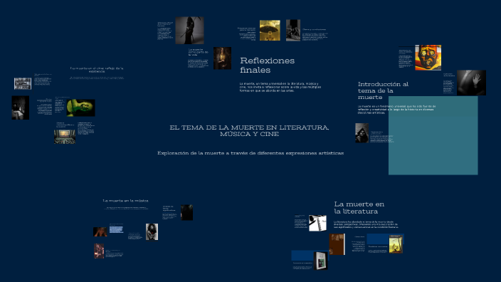501x282 pixels.
Task: Click the paragraph 'La muerte es un fenómeno universal'
Action: (x=396, y=110)
